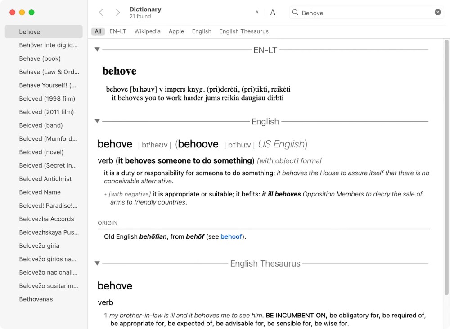The height and width of the screenshot is (329, 450).
Task: Click the search magnifying glass icon
Action: [295, 12]
